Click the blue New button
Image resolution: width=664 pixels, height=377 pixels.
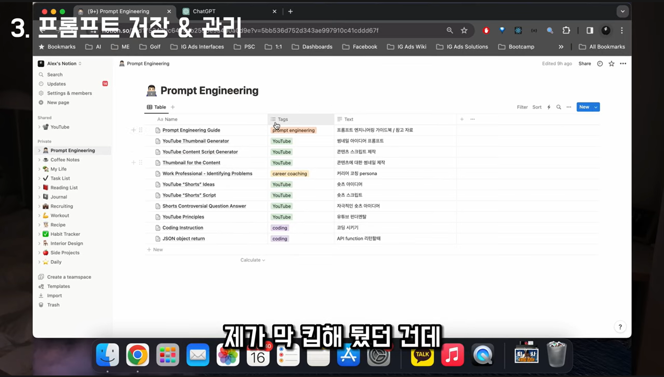point(584,107)
